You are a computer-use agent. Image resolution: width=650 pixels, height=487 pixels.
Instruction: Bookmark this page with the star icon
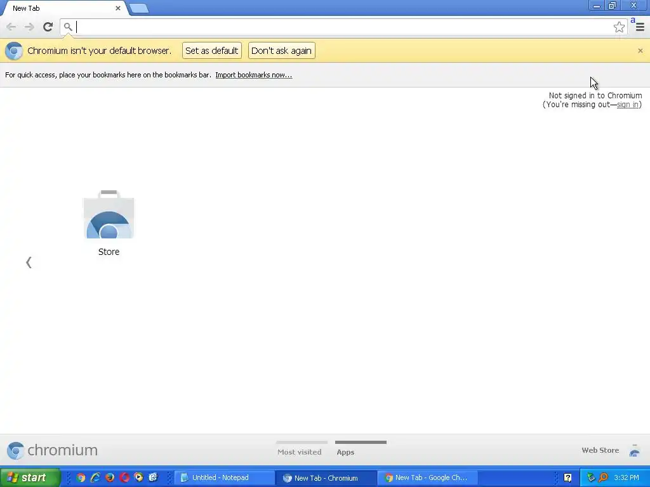pos(619,27)
